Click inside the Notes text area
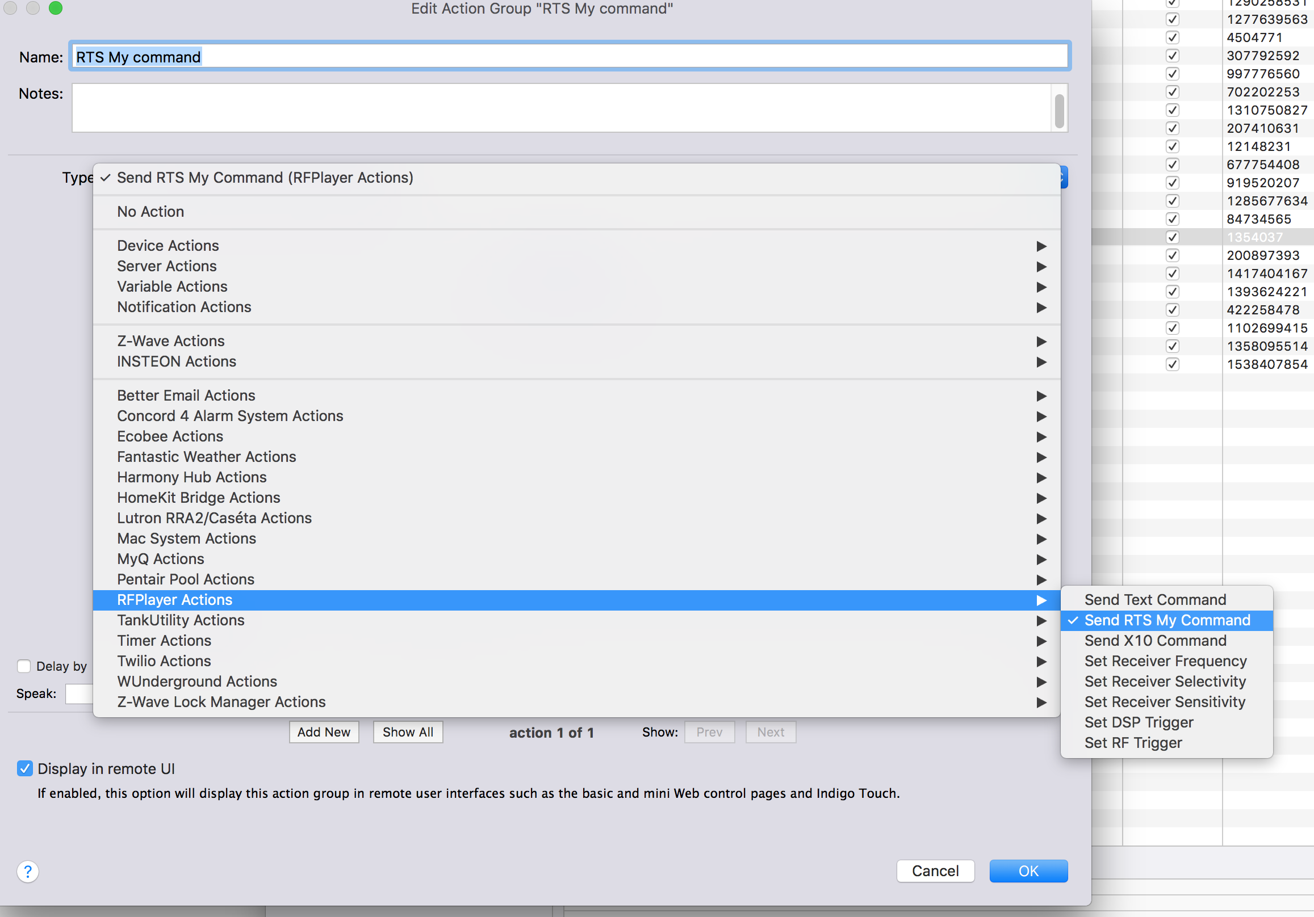Image resolution: width=1314 pixels, height=917 pixels. [x=562, y=108]
